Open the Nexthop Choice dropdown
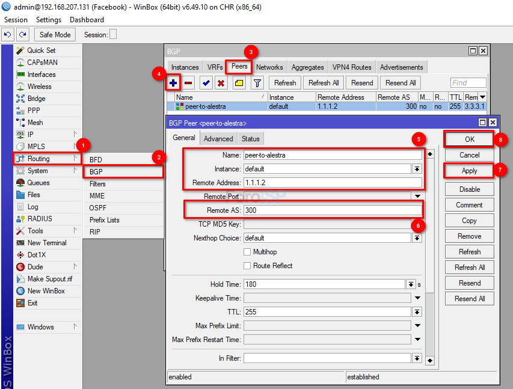The width and height of the screenshot is (513, 389). [417, 238]
